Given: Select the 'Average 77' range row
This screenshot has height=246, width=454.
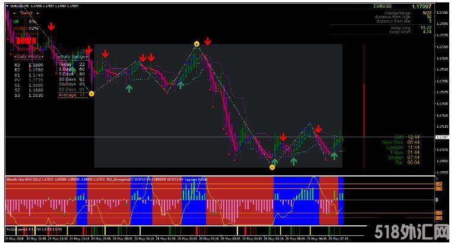Looking at the screenshot, I should [72, 94].
